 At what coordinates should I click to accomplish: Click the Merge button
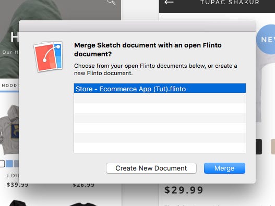click(224, 168)
